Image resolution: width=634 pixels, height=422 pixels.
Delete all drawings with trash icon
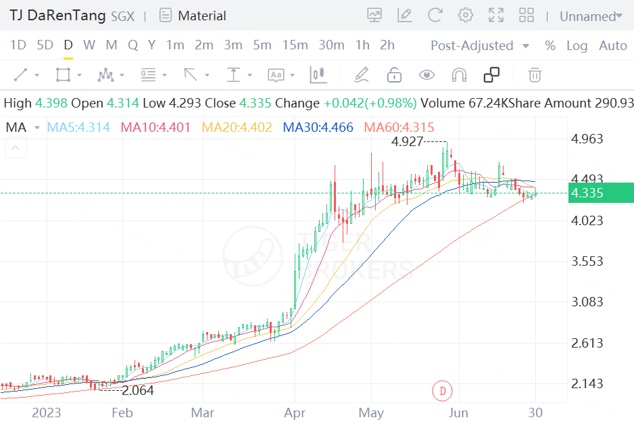[x=535, y=75]
